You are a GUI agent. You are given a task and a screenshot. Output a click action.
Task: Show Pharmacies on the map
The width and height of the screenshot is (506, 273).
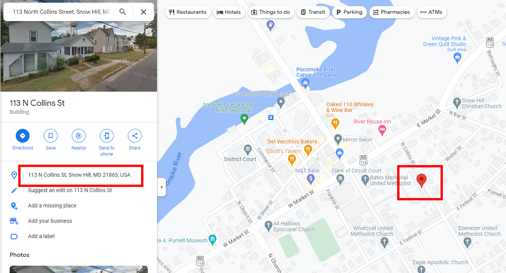point(392,12)
